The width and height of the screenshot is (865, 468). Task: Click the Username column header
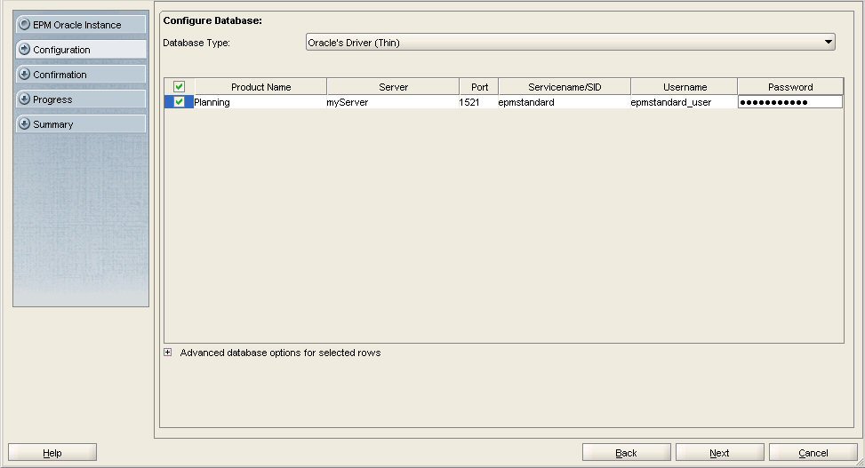(684, 86)
